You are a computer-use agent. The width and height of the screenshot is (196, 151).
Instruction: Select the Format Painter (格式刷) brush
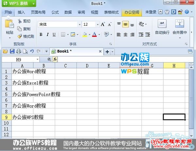pos(20,36)
